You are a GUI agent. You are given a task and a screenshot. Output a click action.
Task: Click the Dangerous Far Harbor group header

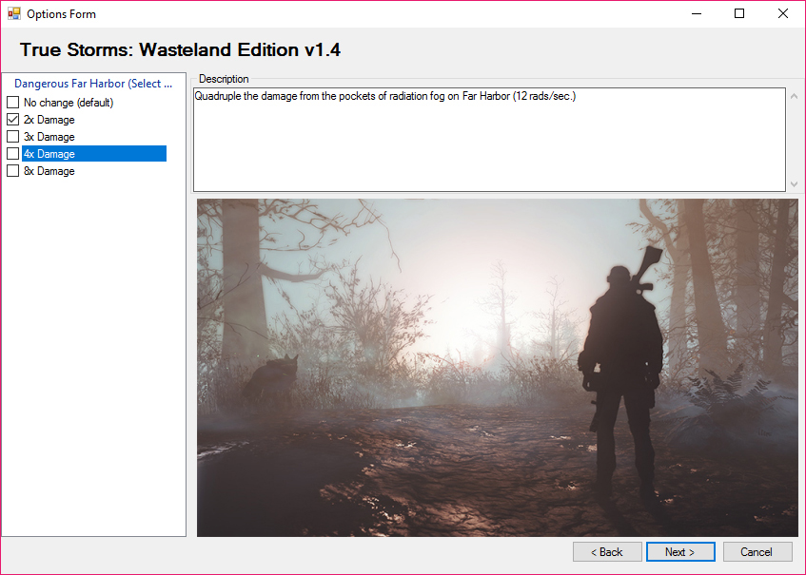pos(93,84)
